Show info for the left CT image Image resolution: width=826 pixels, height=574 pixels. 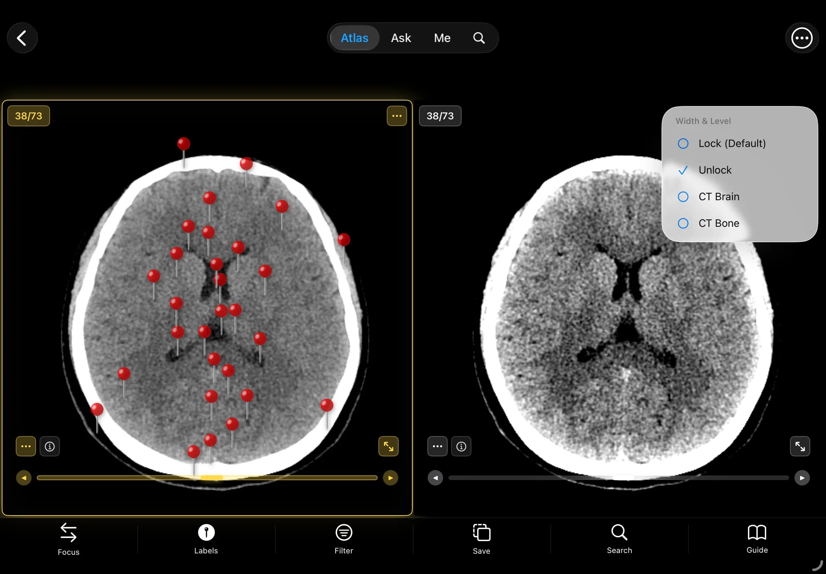point(50,446)
